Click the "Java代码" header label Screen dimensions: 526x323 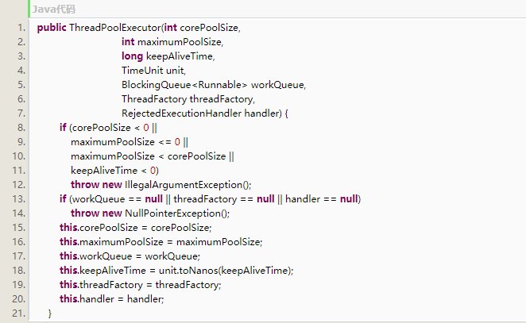(54, 9)
